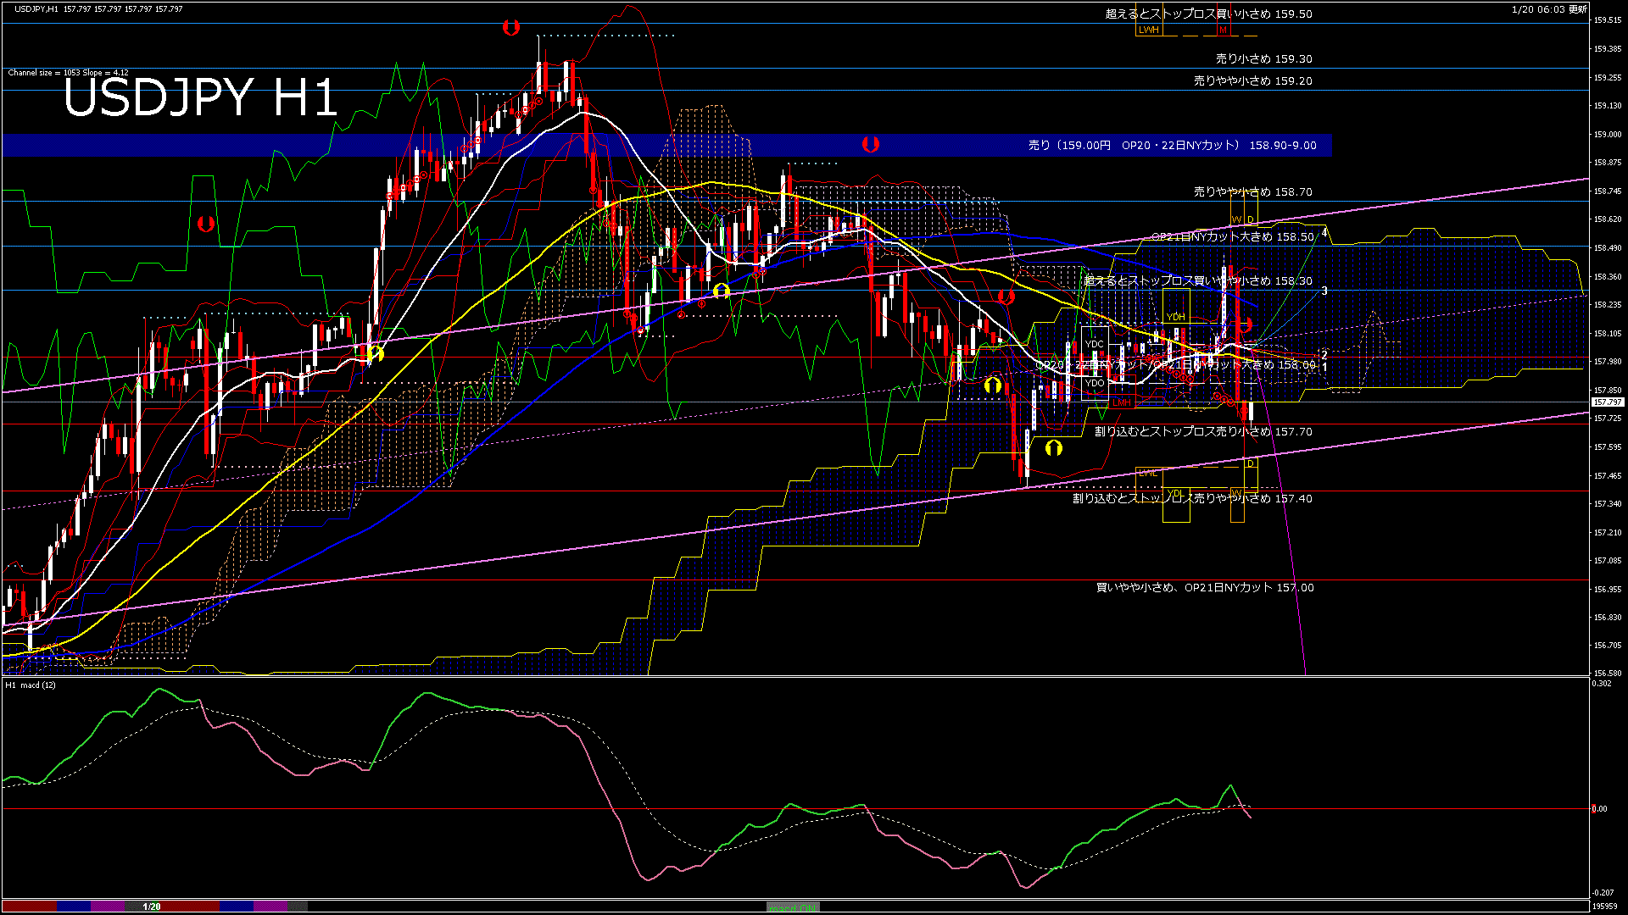Click the current price tag 157.797 on the price axis
This screenshot has width=1628, height=915.
click(x=1607, y=402)
